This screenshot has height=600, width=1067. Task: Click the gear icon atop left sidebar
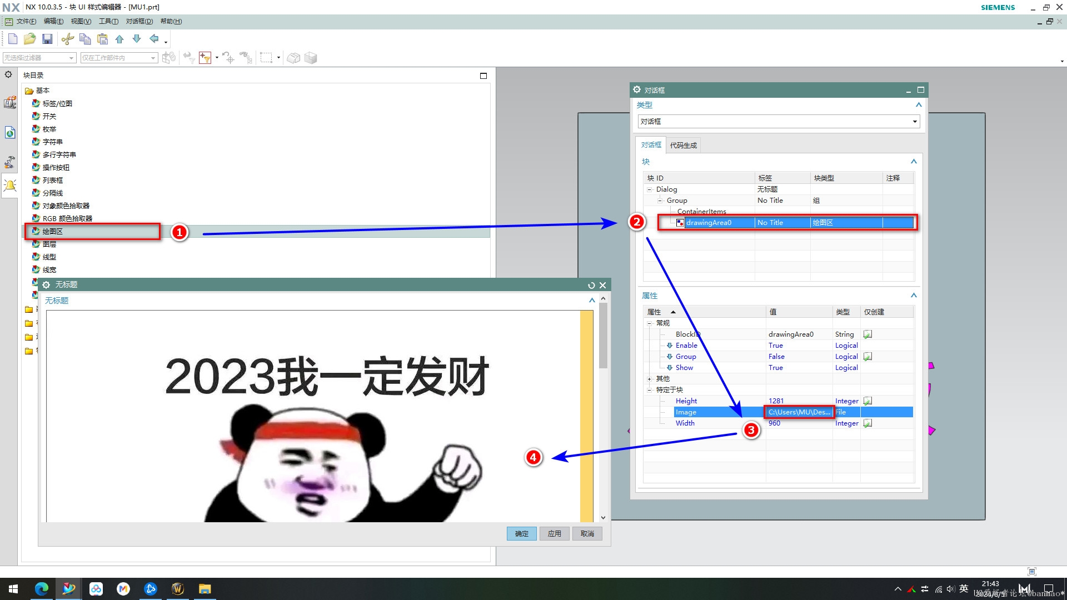8,74
